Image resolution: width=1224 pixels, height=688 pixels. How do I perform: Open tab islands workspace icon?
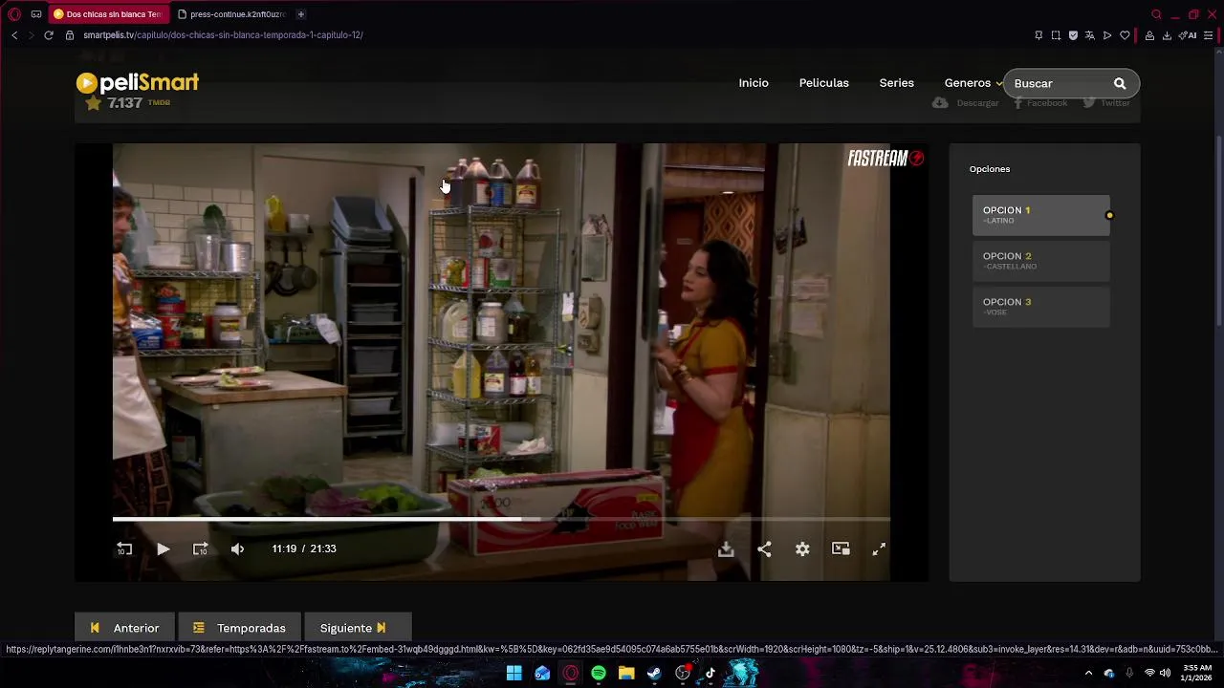36,14
